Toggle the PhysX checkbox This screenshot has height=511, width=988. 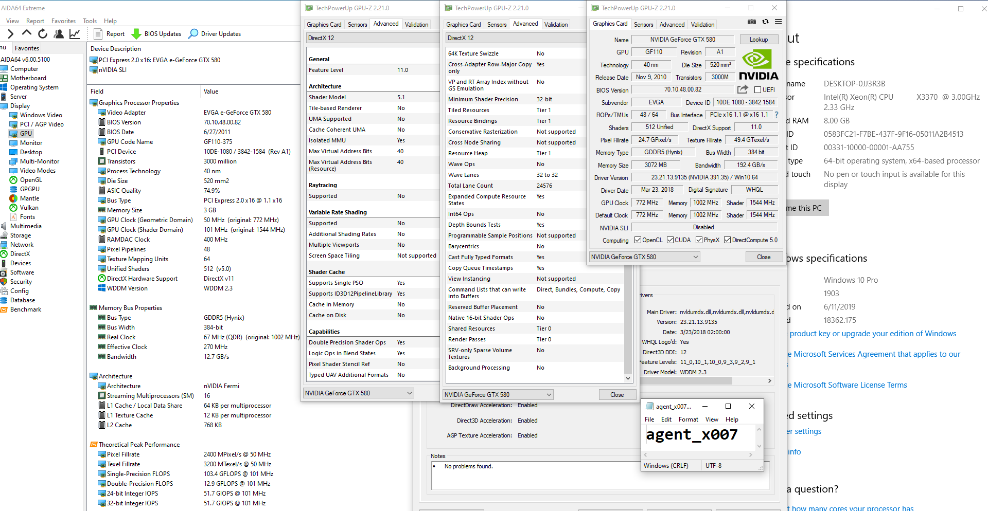(699, 240)
